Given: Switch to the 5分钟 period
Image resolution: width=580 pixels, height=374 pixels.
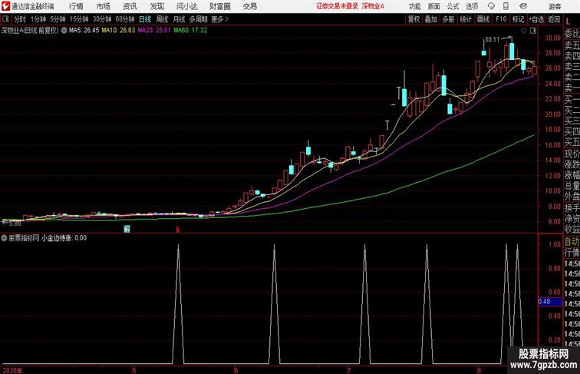Looking at the screenshot, I should (x=58, y=19).
